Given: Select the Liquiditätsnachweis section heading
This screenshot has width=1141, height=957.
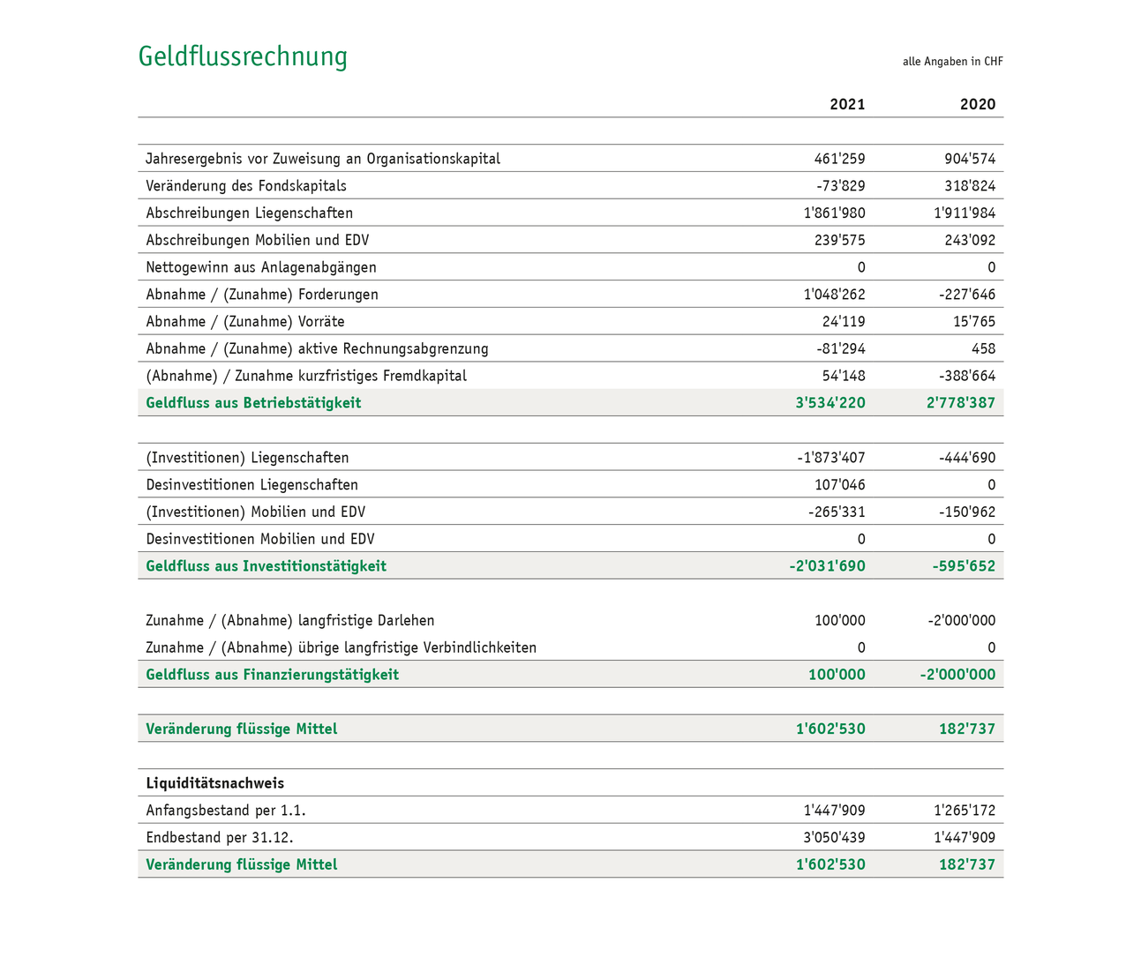Looking at the screenshot, I should click(214, 783).
